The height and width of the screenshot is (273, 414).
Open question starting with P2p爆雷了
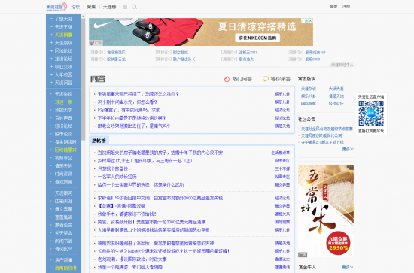[x=129, y=110]
